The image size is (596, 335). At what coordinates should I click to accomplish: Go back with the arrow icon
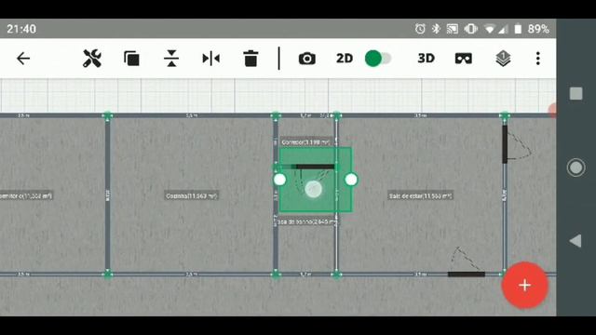click(23, 59)
